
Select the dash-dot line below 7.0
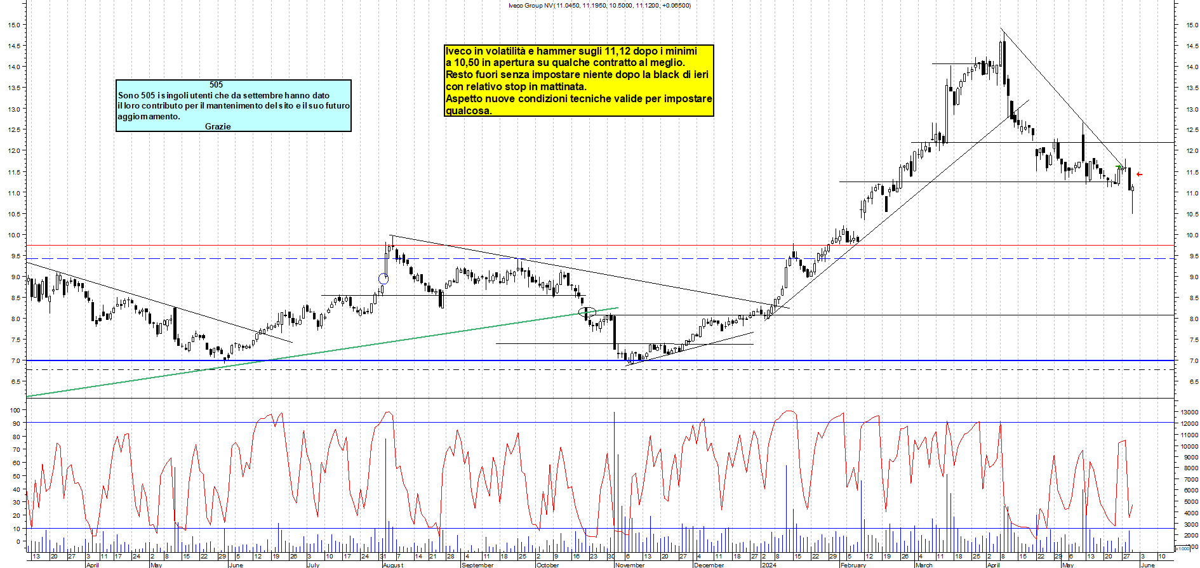(x=600, y=369)
